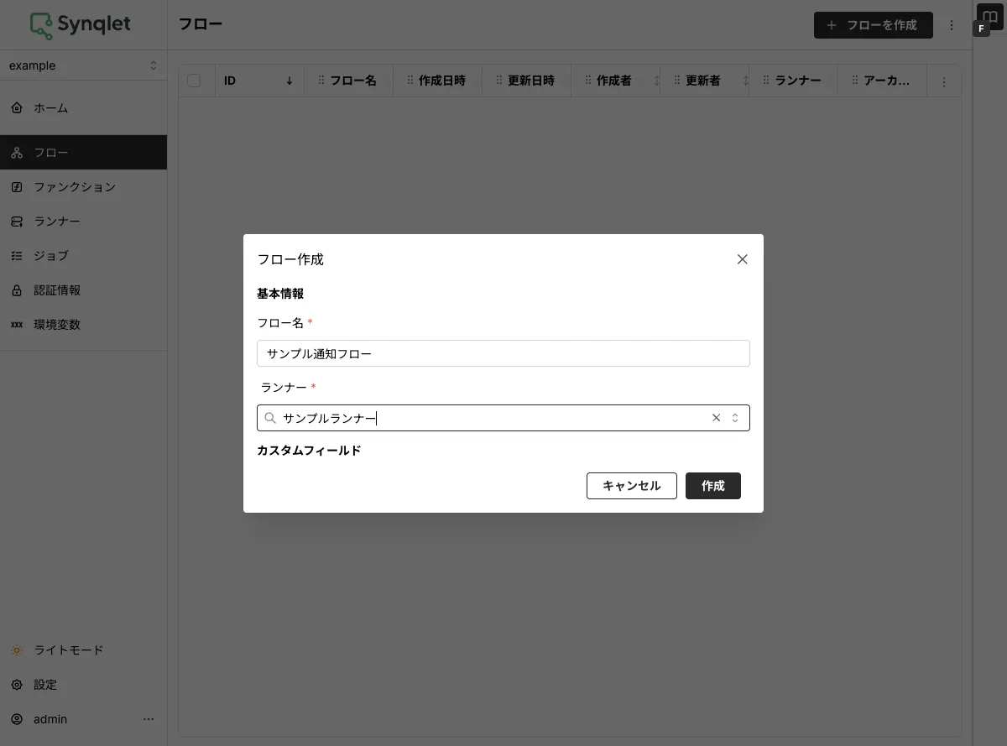The width and height of the screenshot is (1007, 746).
Task: Open ファンクション in the sidebar
Action: (x=83, y=187)
